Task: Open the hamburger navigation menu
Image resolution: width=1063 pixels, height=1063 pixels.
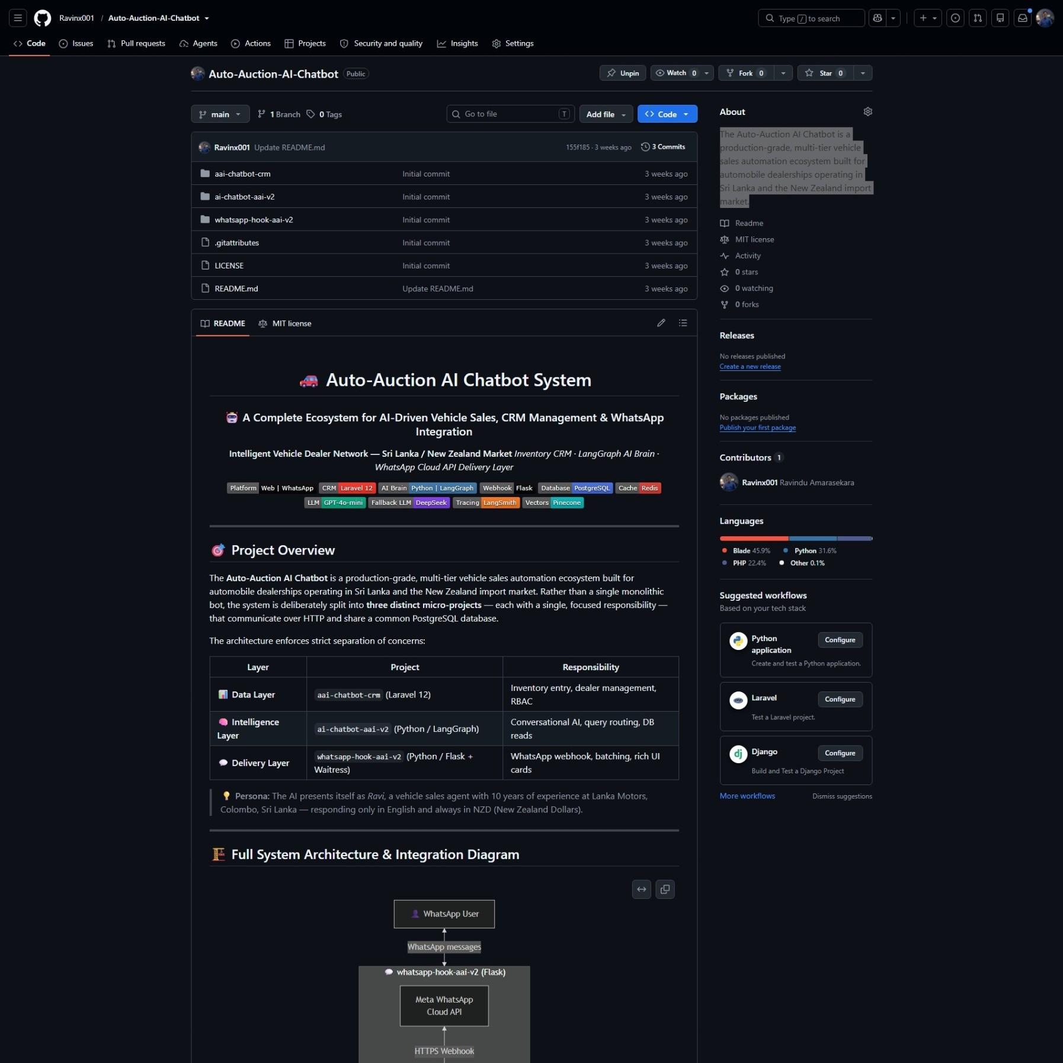Action: [18, 18]
